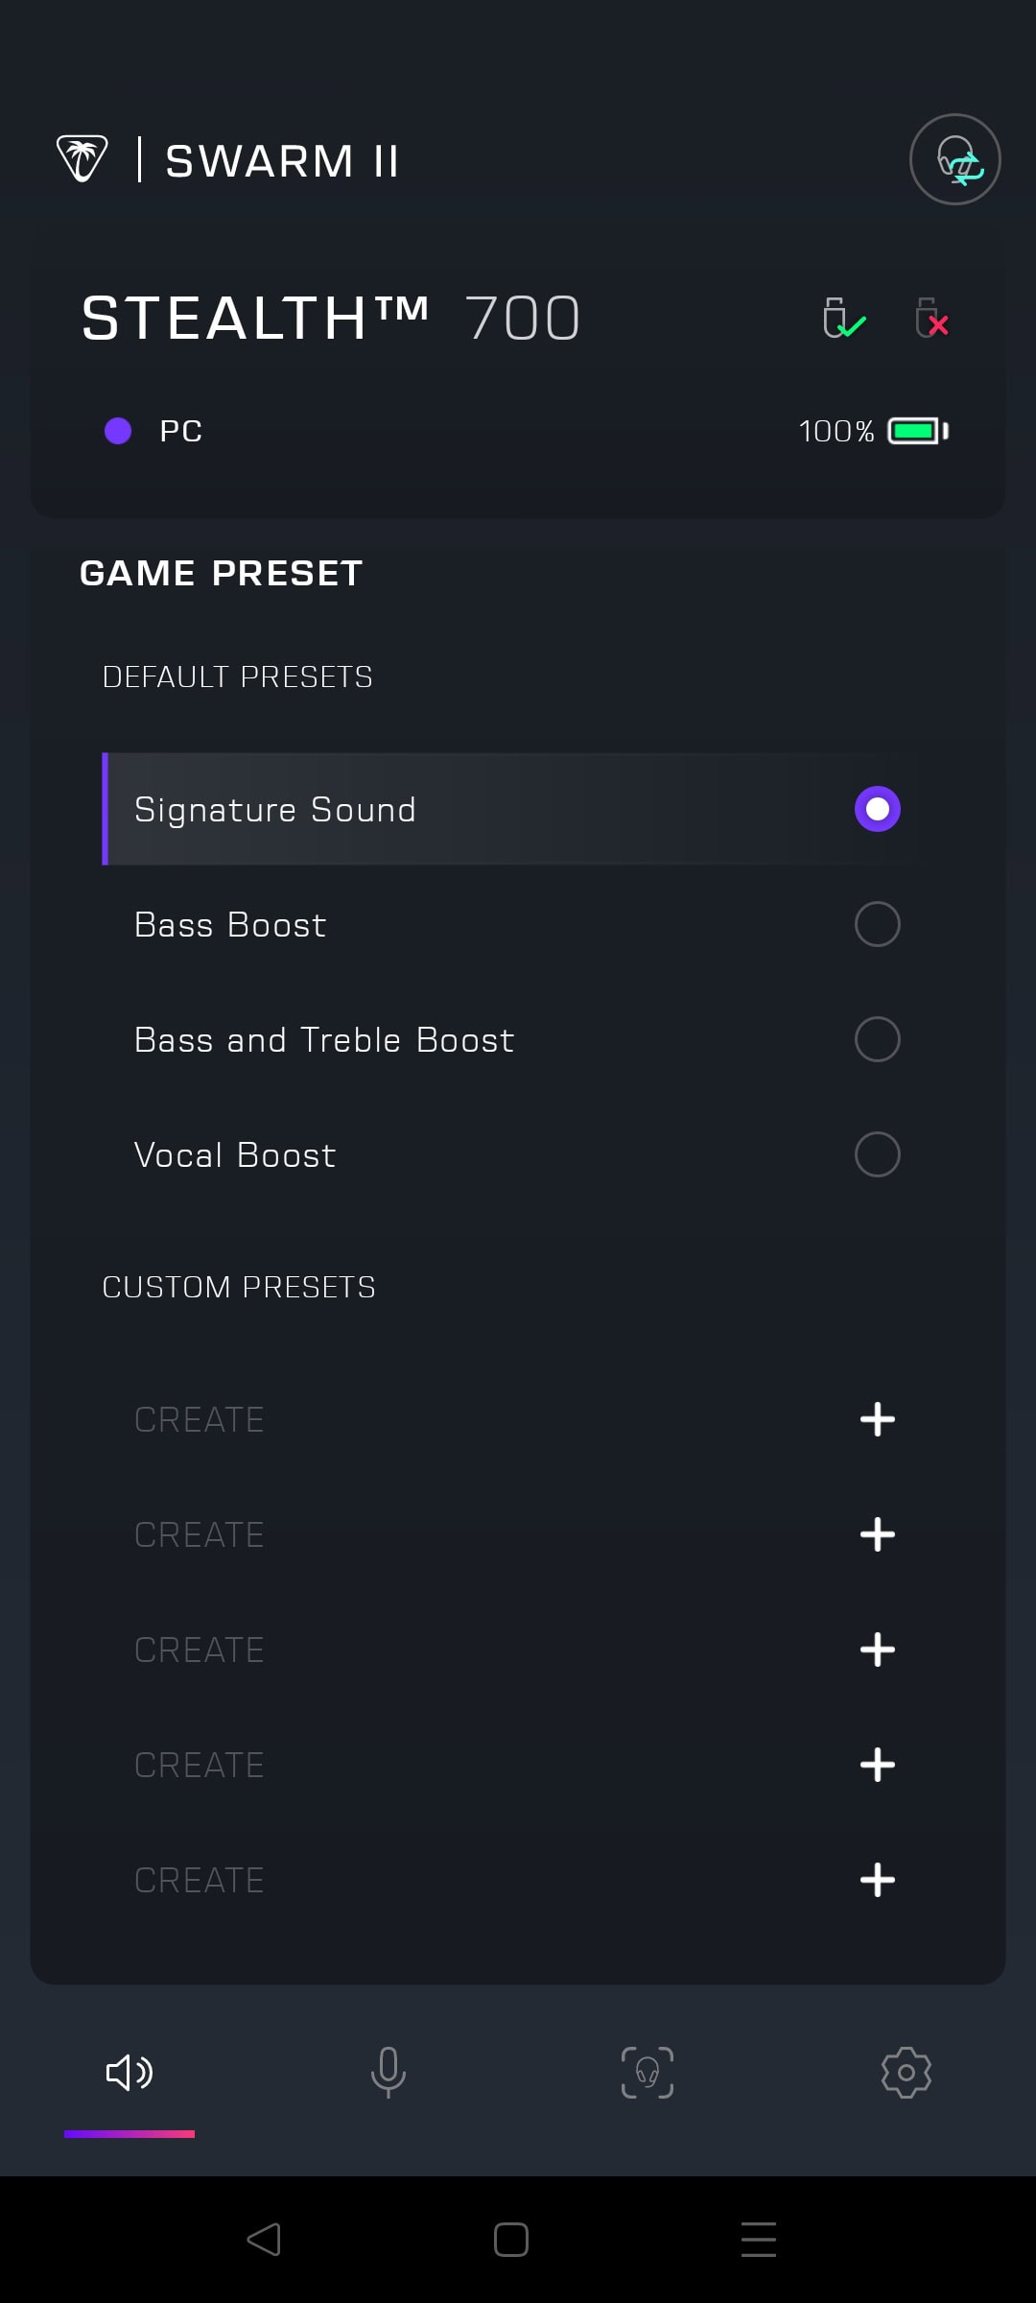Tap the disconnected transmitter icon with red X
This screenshot has width=1036, height=2303.
pyautogui.click(x=931, y=319)
